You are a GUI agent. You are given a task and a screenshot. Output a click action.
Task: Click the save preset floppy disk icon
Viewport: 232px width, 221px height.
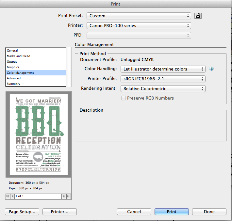tap(197, 16)
